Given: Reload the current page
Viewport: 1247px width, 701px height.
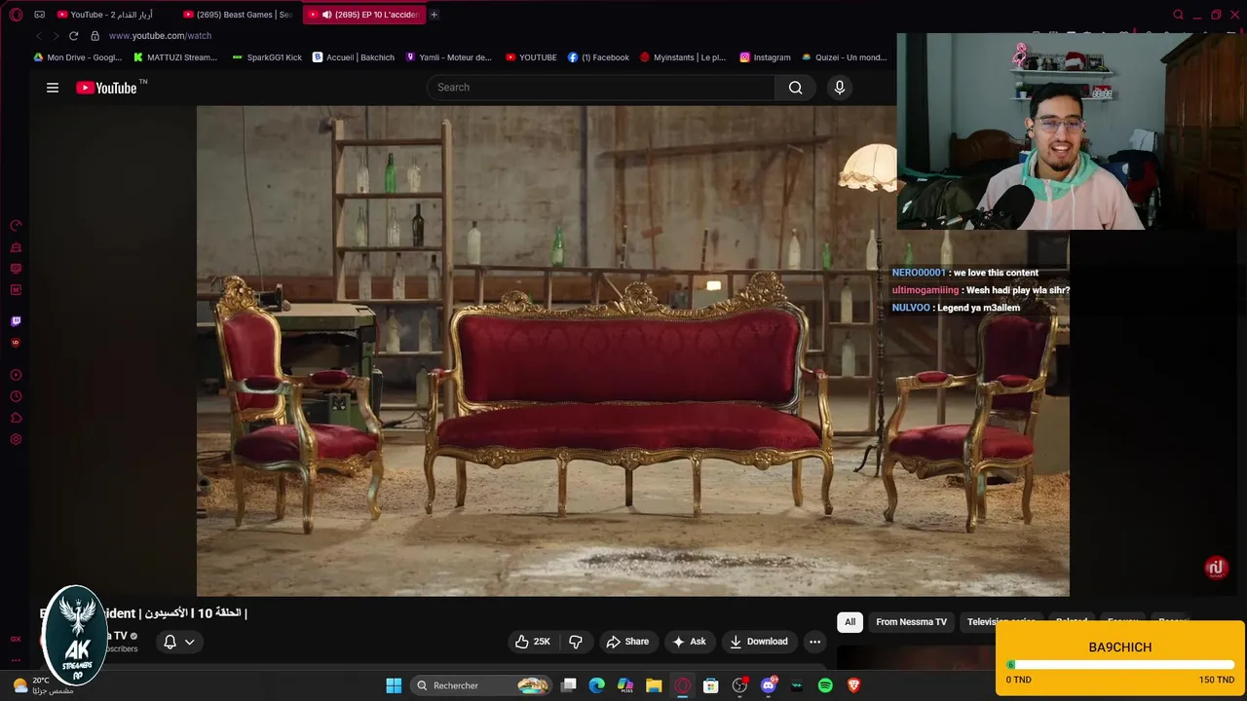Looking at the screenshot, I should (x=73, y=36).
